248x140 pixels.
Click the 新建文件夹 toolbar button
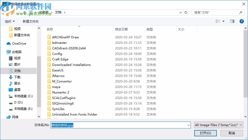[30, 21]
